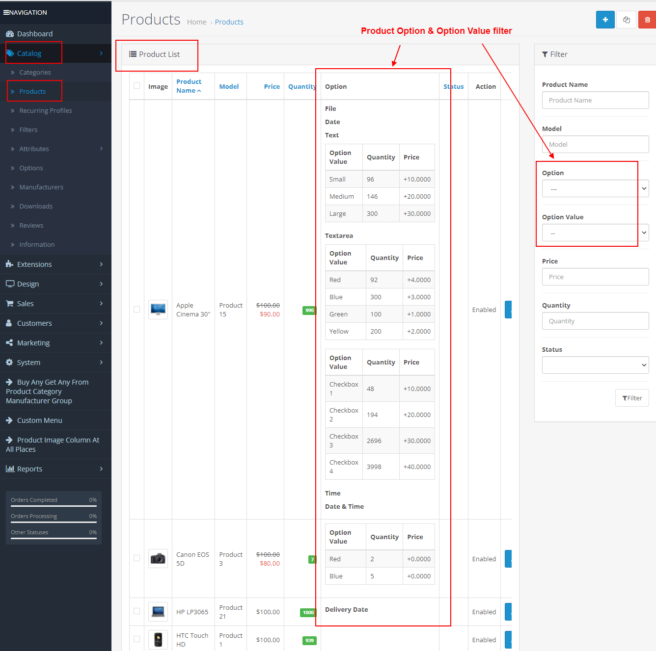Image resolution: width=656 pixels, height=651 pixels.
Task: Click the blue add product plus icon
Action: click(605, 20)
